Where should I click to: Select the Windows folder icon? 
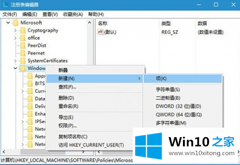tap(23, 68)
